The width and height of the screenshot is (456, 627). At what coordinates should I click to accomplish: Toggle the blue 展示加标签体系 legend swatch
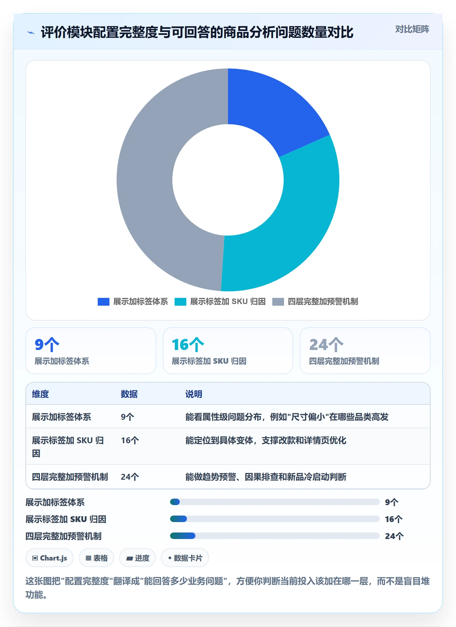click(x=103, y=302)
